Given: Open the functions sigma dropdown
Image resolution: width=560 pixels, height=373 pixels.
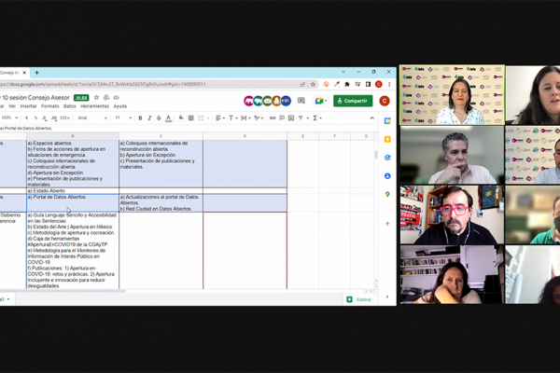Looking at the screenshot, I should point(317,117).
